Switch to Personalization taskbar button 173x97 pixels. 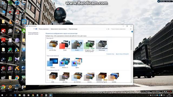51,95
